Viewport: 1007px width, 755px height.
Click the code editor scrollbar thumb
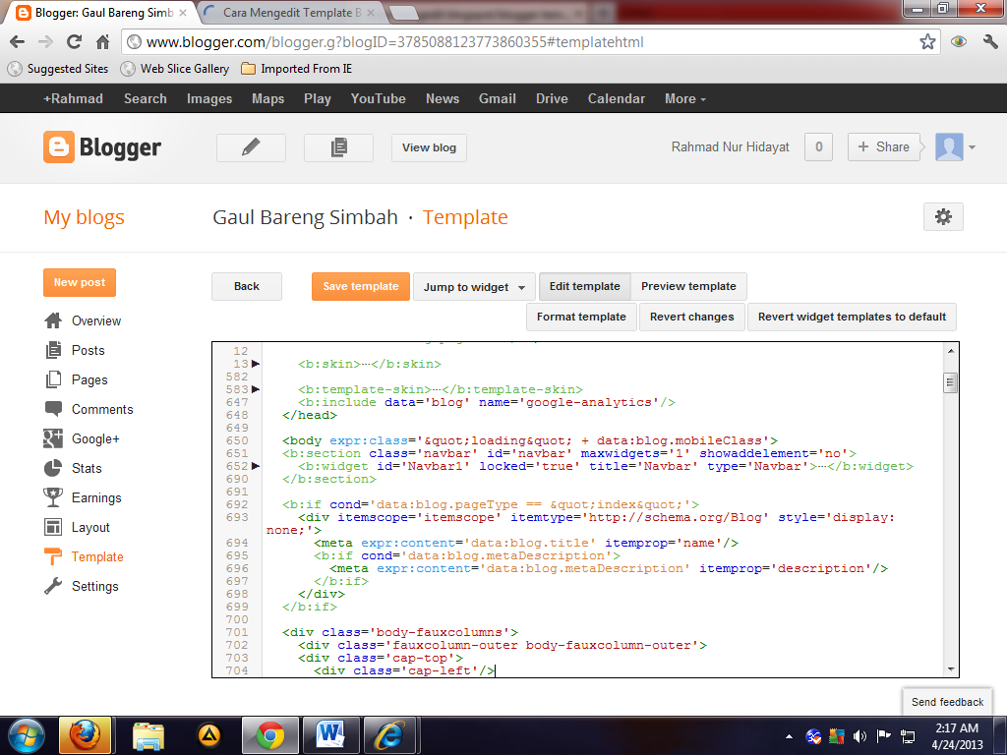tap(951, 382)
